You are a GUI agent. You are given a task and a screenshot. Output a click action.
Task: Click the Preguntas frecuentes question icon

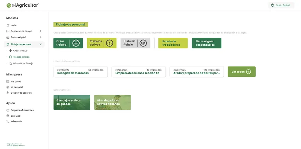[8, 110]
